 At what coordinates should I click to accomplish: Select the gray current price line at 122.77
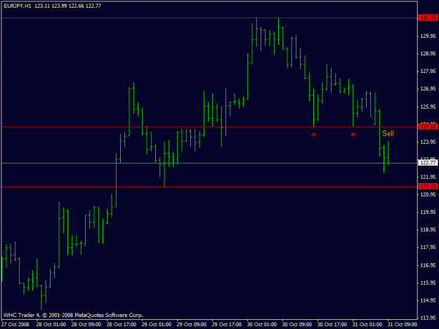tap(209, 163)
